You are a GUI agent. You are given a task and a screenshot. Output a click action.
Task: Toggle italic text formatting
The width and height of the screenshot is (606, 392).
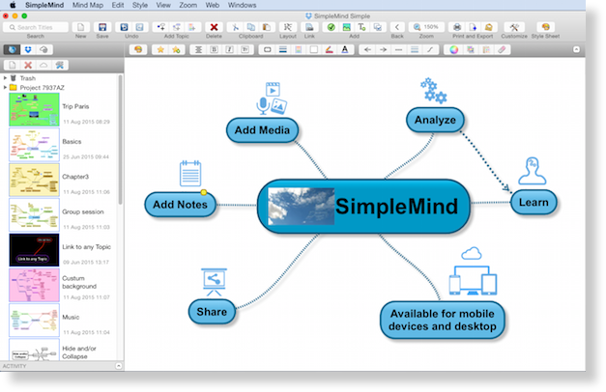[x=229, y=49]
